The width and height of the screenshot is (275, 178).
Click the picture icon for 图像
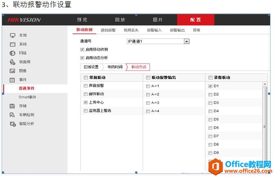(12, 71)
